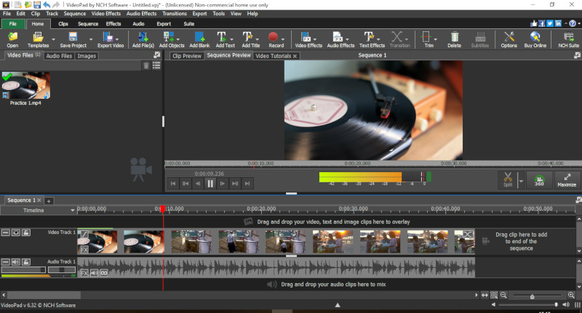The image size is (582, 313).
Task: Expand the Templates dropdown arrow
Action: click(53, 39)
